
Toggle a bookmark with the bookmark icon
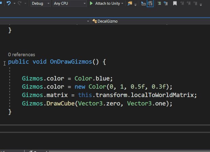pyautogui.click(x=175, y=3)
